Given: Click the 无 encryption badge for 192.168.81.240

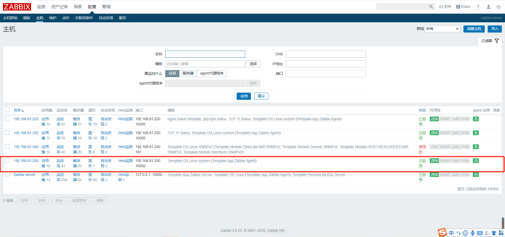Looking at the screenshot, I should click(x=476, y=147).
